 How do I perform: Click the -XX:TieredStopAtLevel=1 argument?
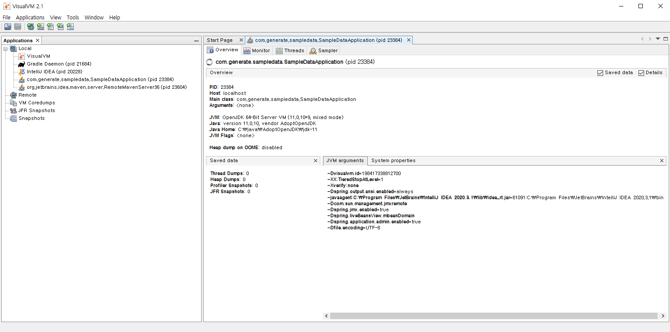pyautogui.click(x=355, y=179)
